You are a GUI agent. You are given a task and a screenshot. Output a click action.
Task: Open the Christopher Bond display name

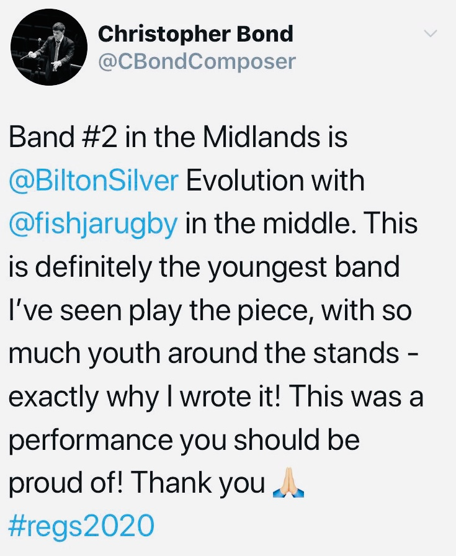coord(195,34)
